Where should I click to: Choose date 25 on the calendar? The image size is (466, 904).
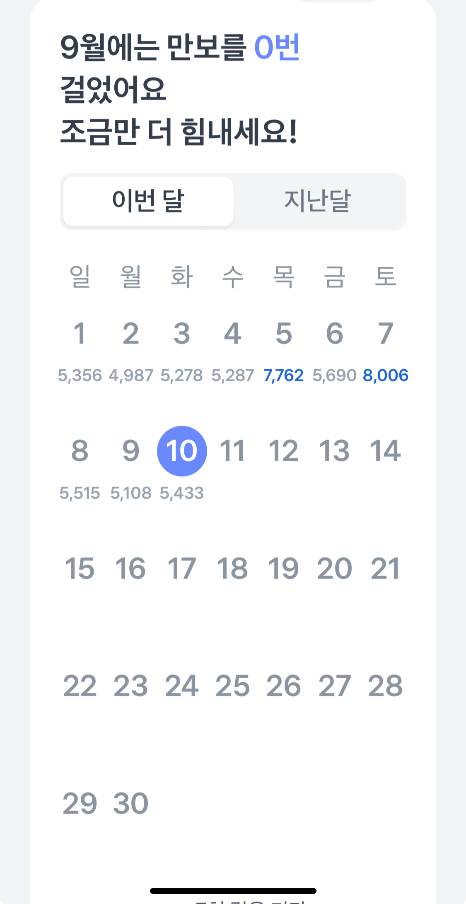[x=232, y=686]
